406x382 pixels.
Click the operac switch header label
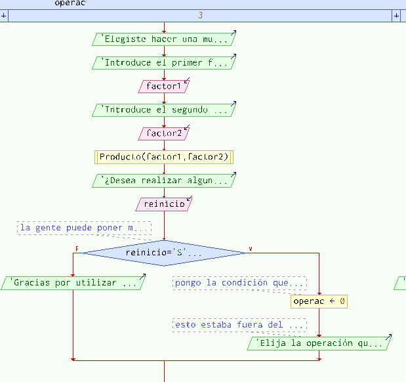[70, 3]
